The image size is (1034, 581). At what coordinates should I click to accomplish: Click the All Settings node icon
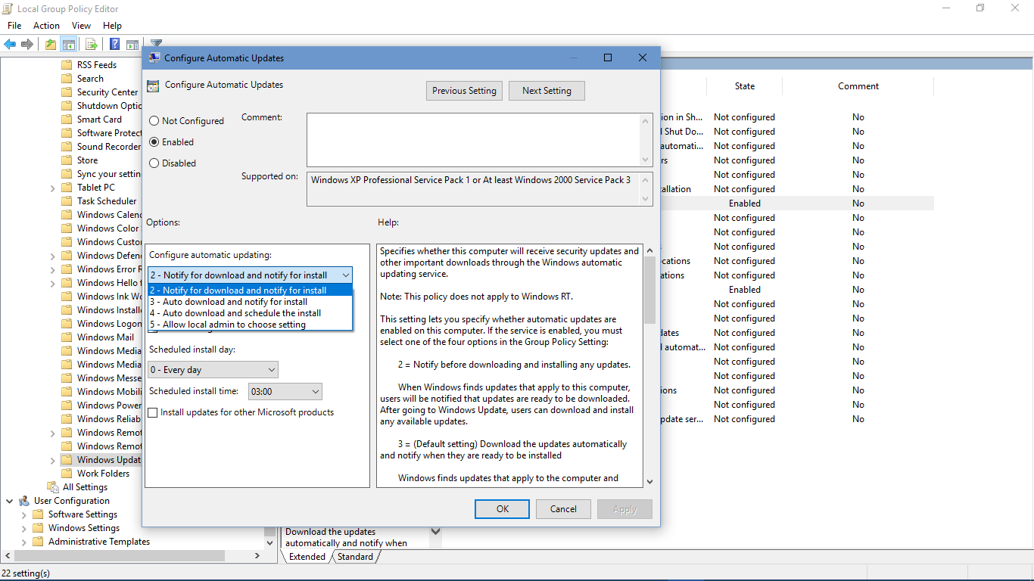pos(52,487)
